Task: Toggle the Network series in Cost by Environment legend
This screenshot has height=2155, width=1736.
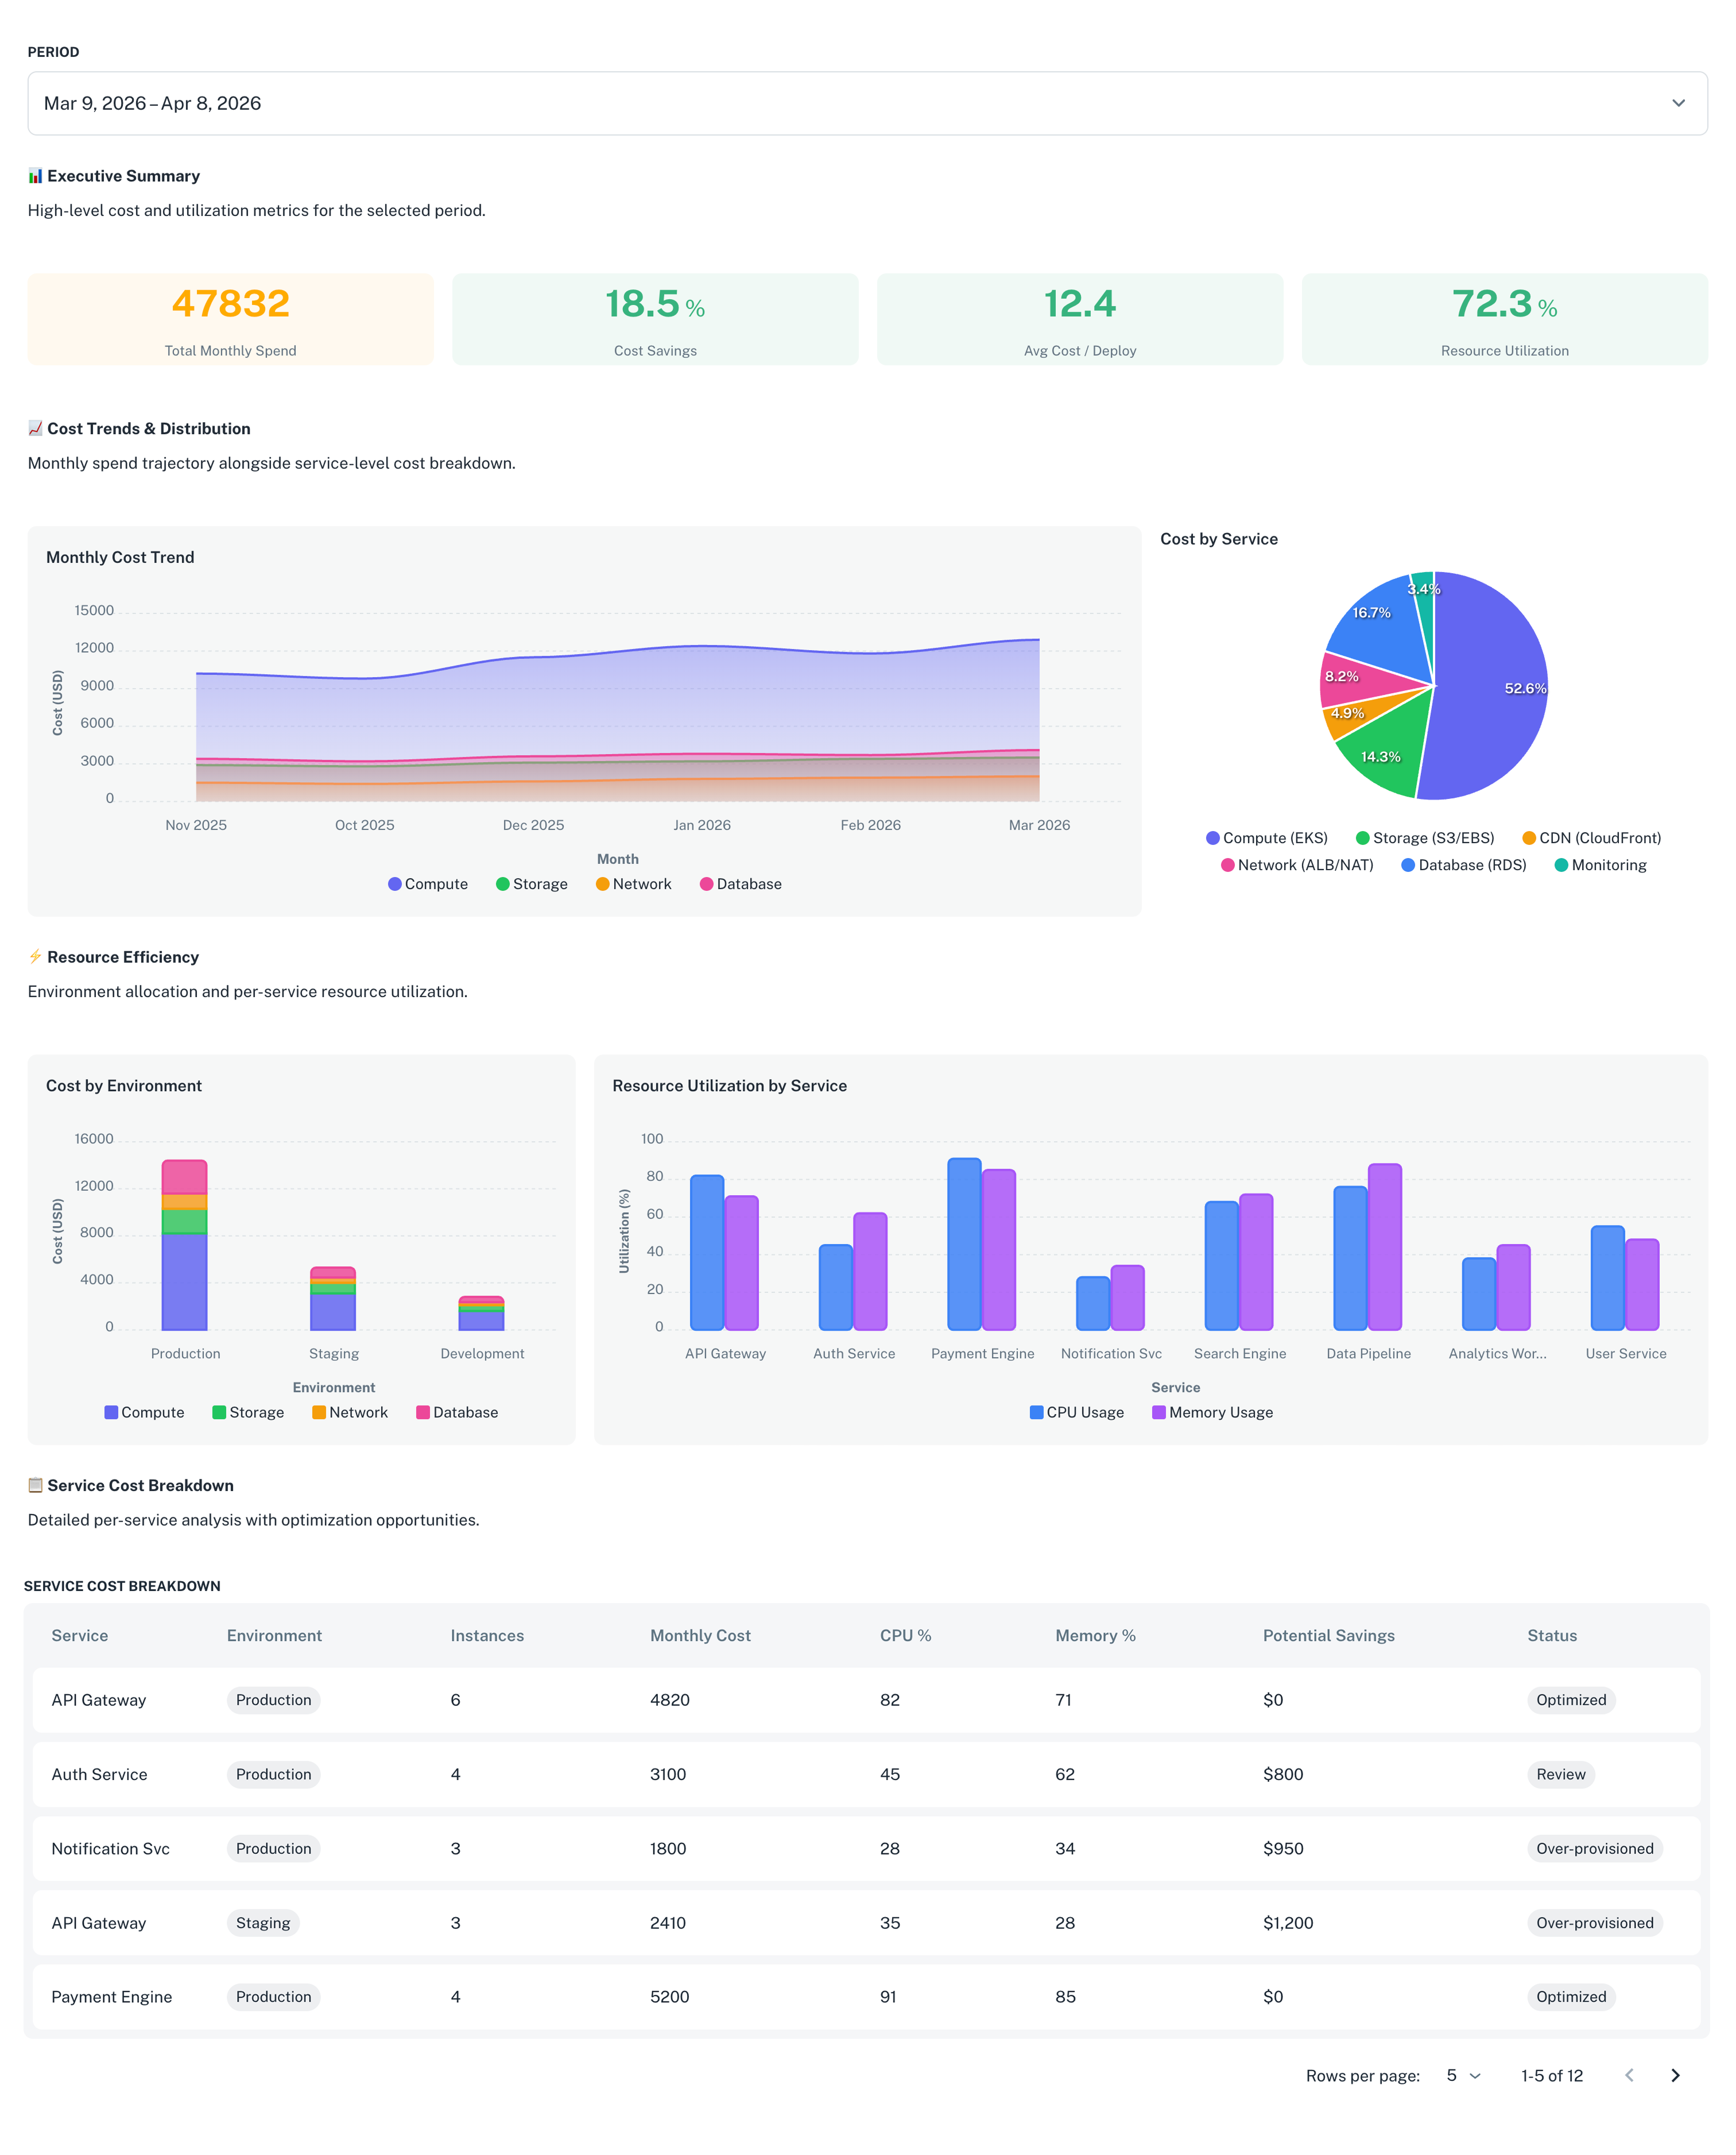Action: pos(320,1412)
